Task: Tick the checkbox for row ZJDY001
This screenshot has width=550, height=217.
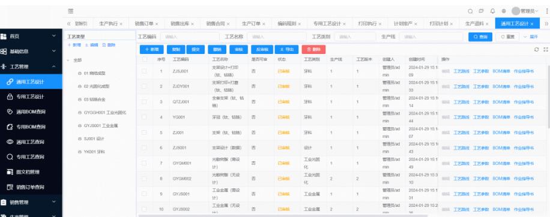Action: 144,86
